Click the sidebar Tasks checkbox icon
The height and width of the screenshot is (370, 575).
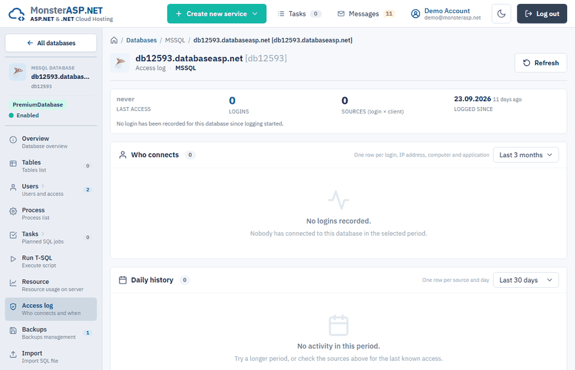[x=13, y=235]
